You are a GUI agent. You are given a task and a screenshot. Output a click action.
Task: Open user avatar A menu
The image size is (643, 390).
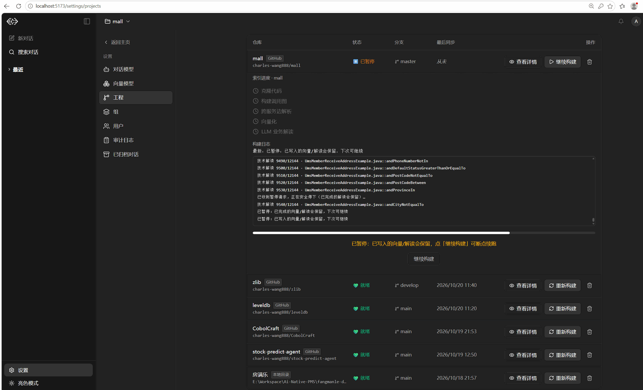coord(636,21)
